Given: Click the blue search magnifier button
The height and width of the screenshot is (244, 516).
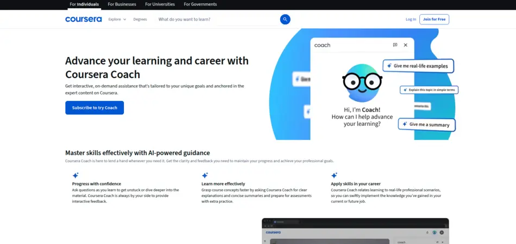Looking at the screenshot, I should pyautogui.click(x=285, y=20).
